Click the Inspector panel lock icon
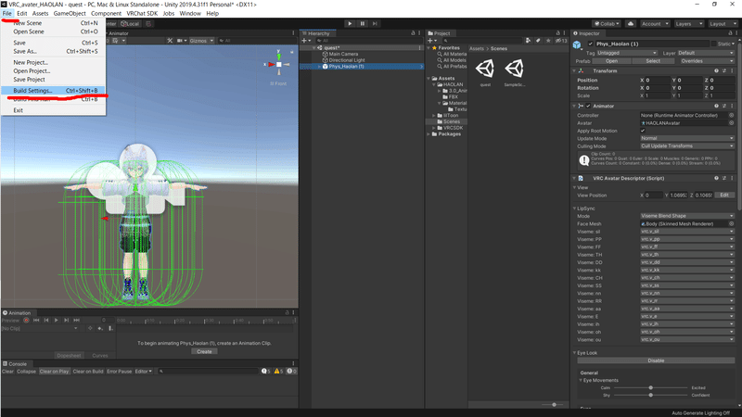This screenshot has height=417, width=742. pos(730,33)
